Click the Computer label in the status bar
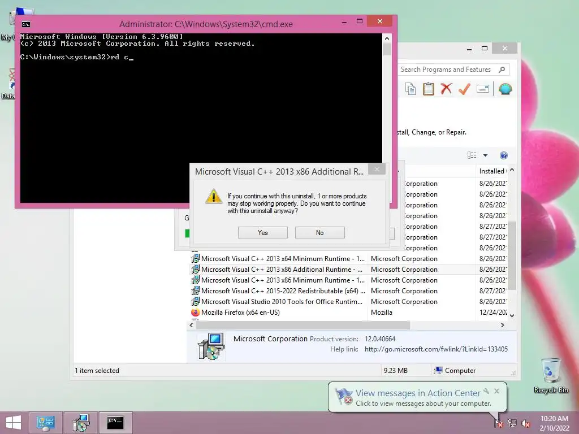Viewport: 579px width, 434px height. click(x=460, y=371)
